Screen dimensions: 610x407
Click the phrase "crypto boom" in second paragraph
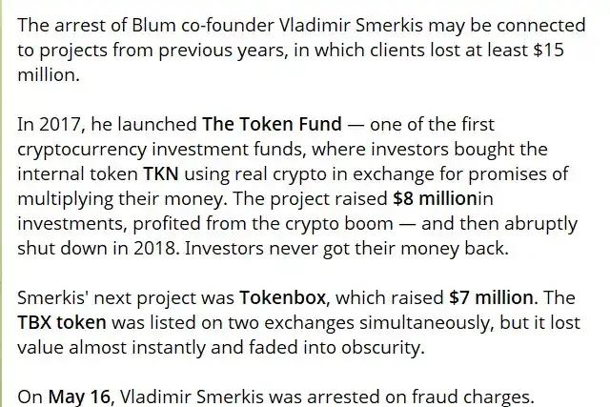pyautogui.click(x=339, y=224)
